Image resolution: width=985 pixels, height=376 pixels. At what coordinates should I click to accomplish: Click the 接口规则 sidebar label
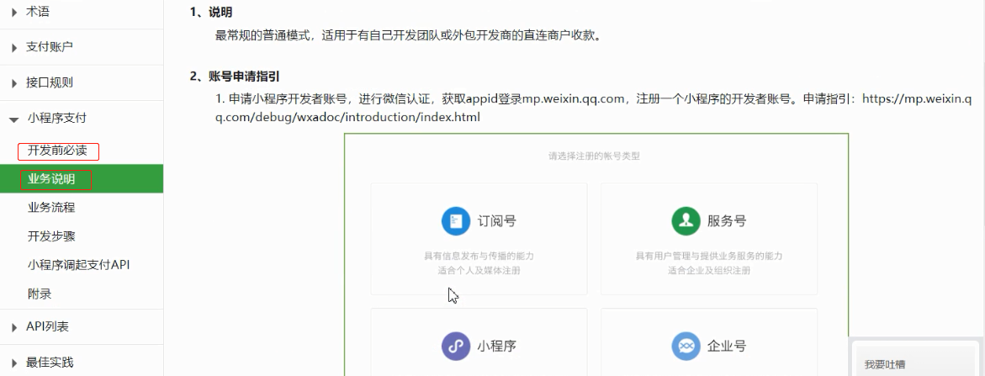[50, 83]
